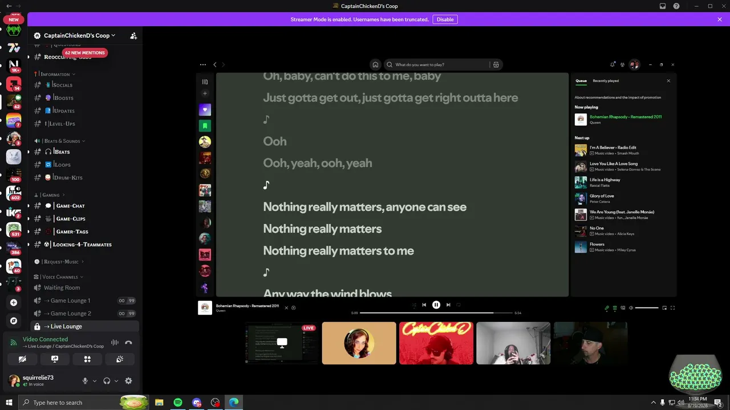The height and width of the screenshot is (410, 730).
Task: Go to previous Spotify track
Action: point(424,305)
